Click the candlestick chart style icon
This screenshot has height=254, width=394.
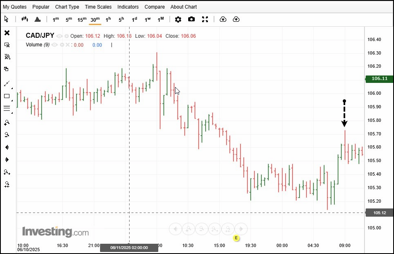coord(25,19)
